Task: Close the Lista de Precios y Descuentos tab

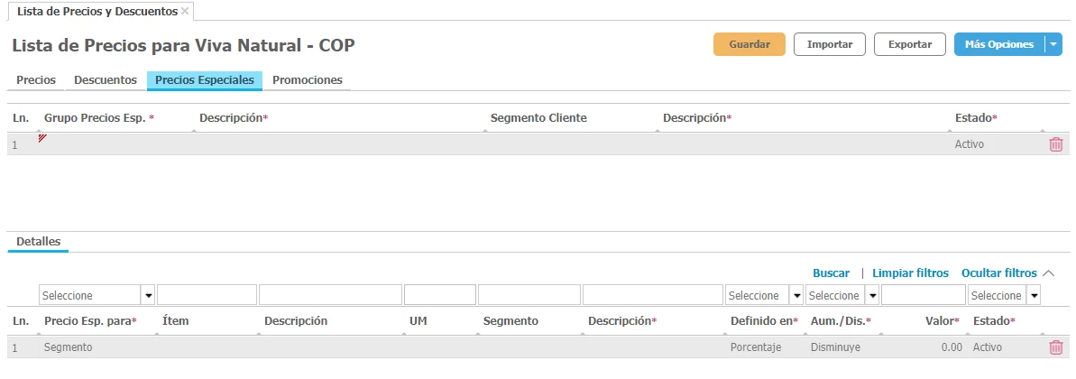Action: pyautogui.click(x=185, y=12)
